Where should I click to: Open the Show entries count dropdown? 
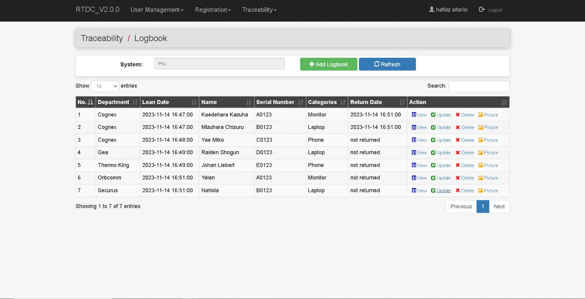click(x=105, y=86)
